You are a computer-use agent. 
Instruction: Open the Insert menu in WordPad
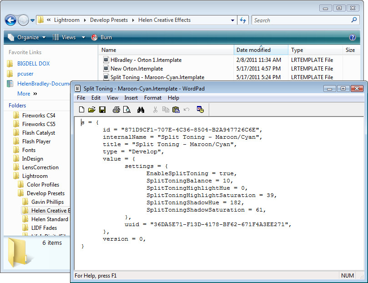click(x=131, y=98)
